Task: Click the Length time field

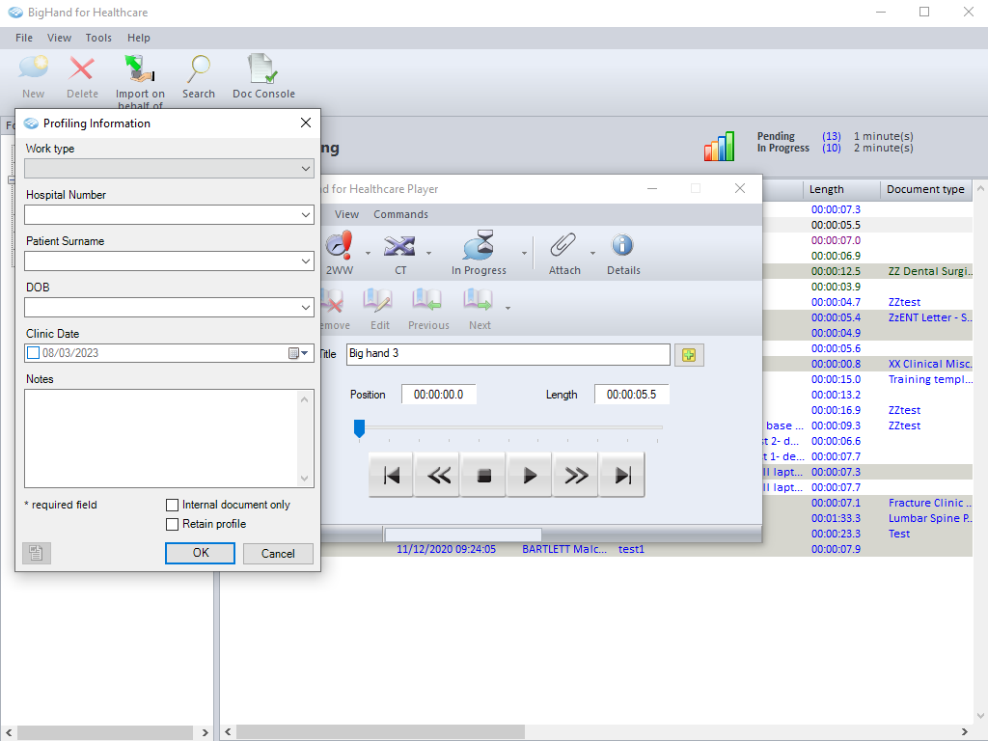Action: point(631,395)
